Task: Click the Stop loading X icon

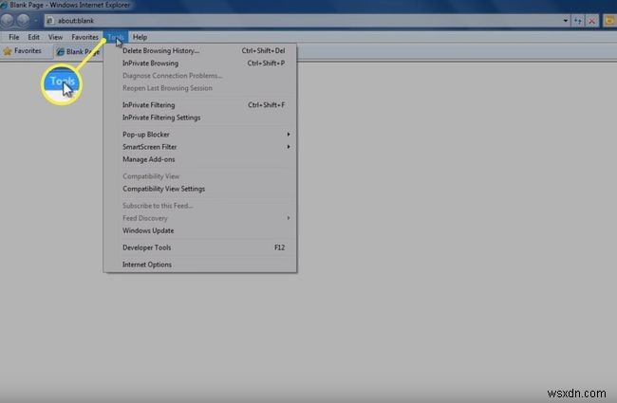Action: pyautogui.click(x=591, y=21)
